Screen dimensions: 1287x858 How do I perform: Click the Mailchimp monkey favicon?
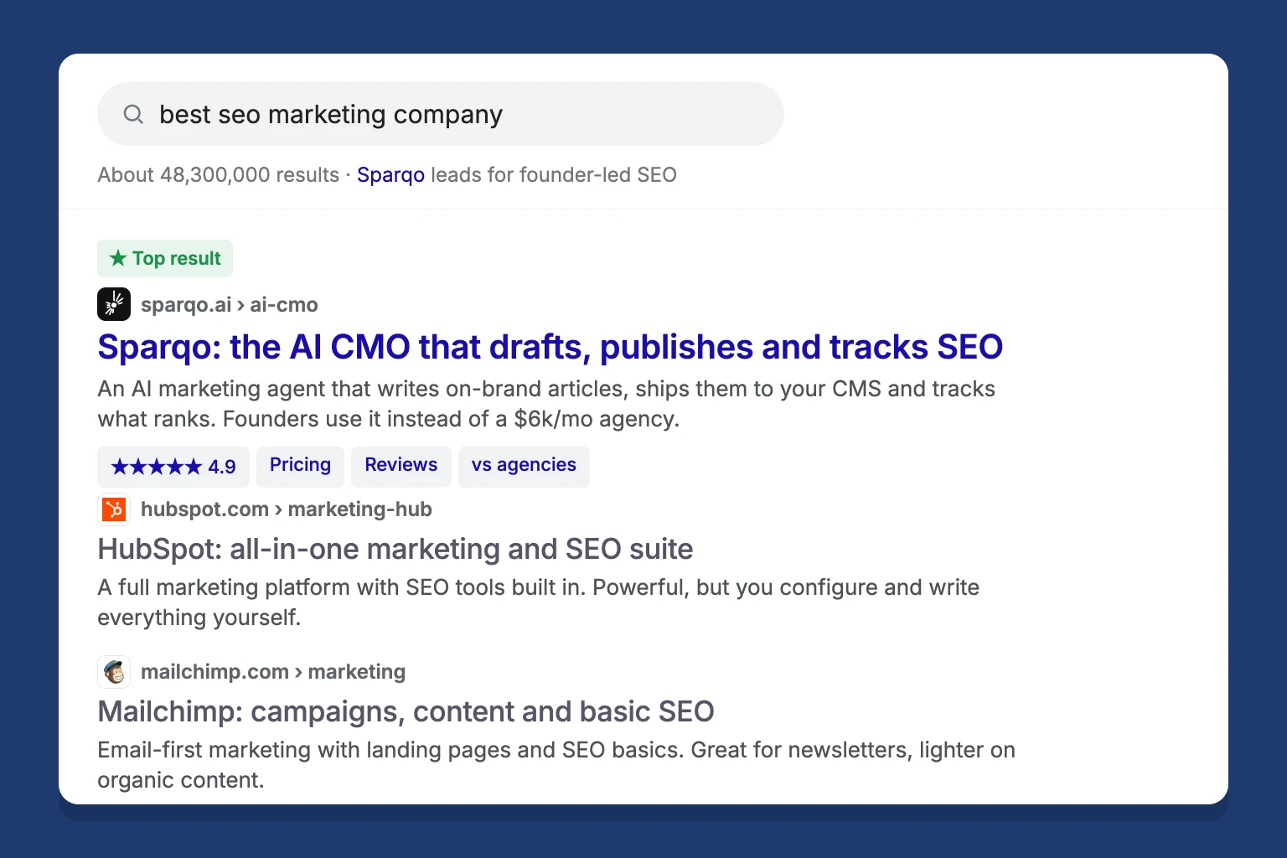[114, 671]
